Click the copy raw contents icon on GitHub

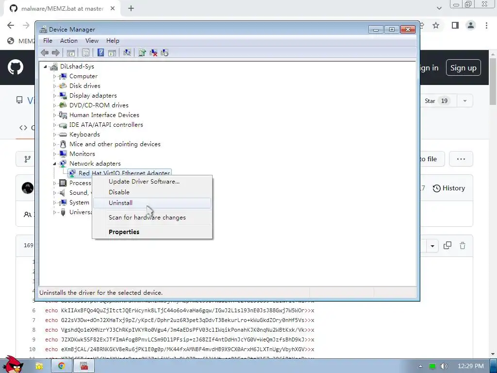pyautogui.click(x=447, y=245)
